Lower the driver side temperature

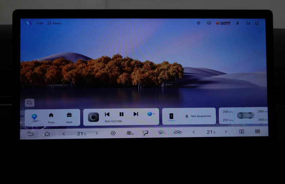point(63,134)
